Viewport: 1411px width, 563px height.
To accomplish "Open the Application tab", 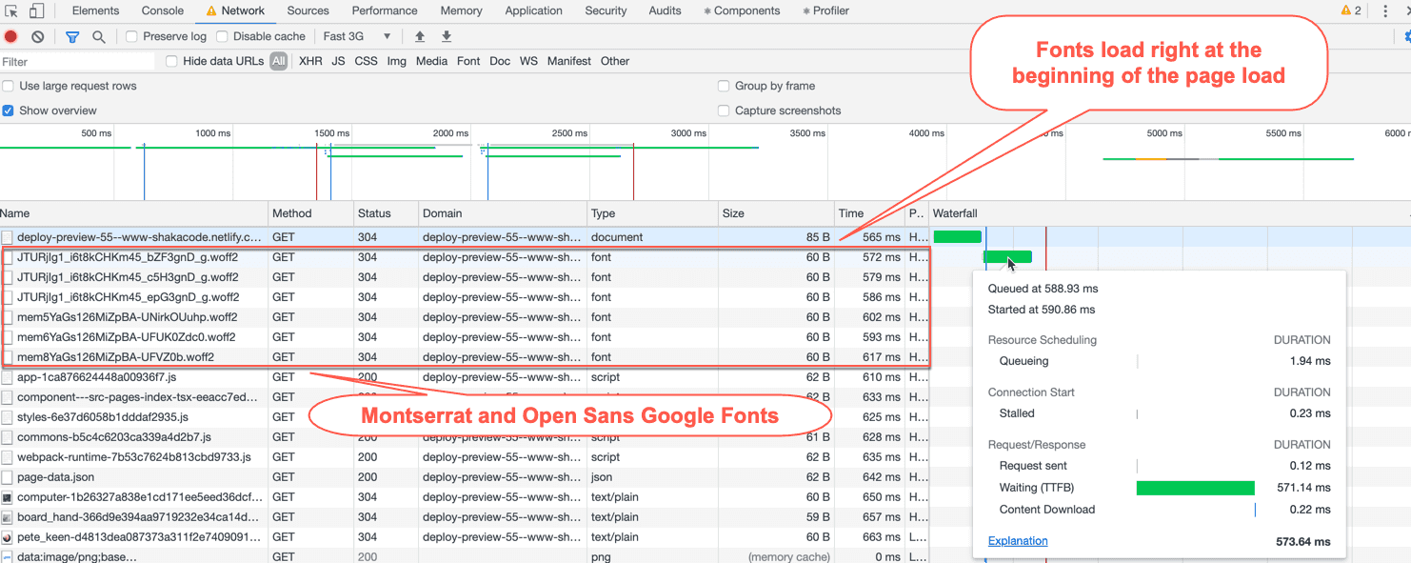I will [x=533, y=11].
